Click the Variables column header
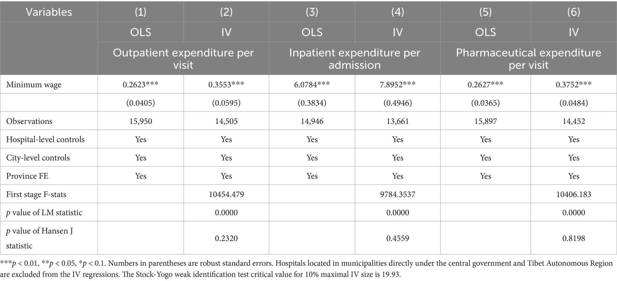 [x=49, y=12]
